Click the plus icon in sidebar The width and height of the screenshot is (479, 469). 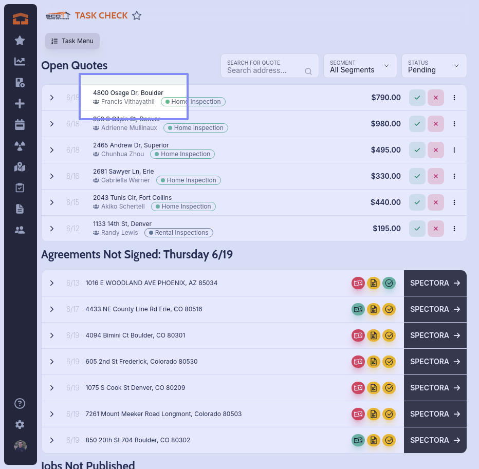(x=20, y=104)
